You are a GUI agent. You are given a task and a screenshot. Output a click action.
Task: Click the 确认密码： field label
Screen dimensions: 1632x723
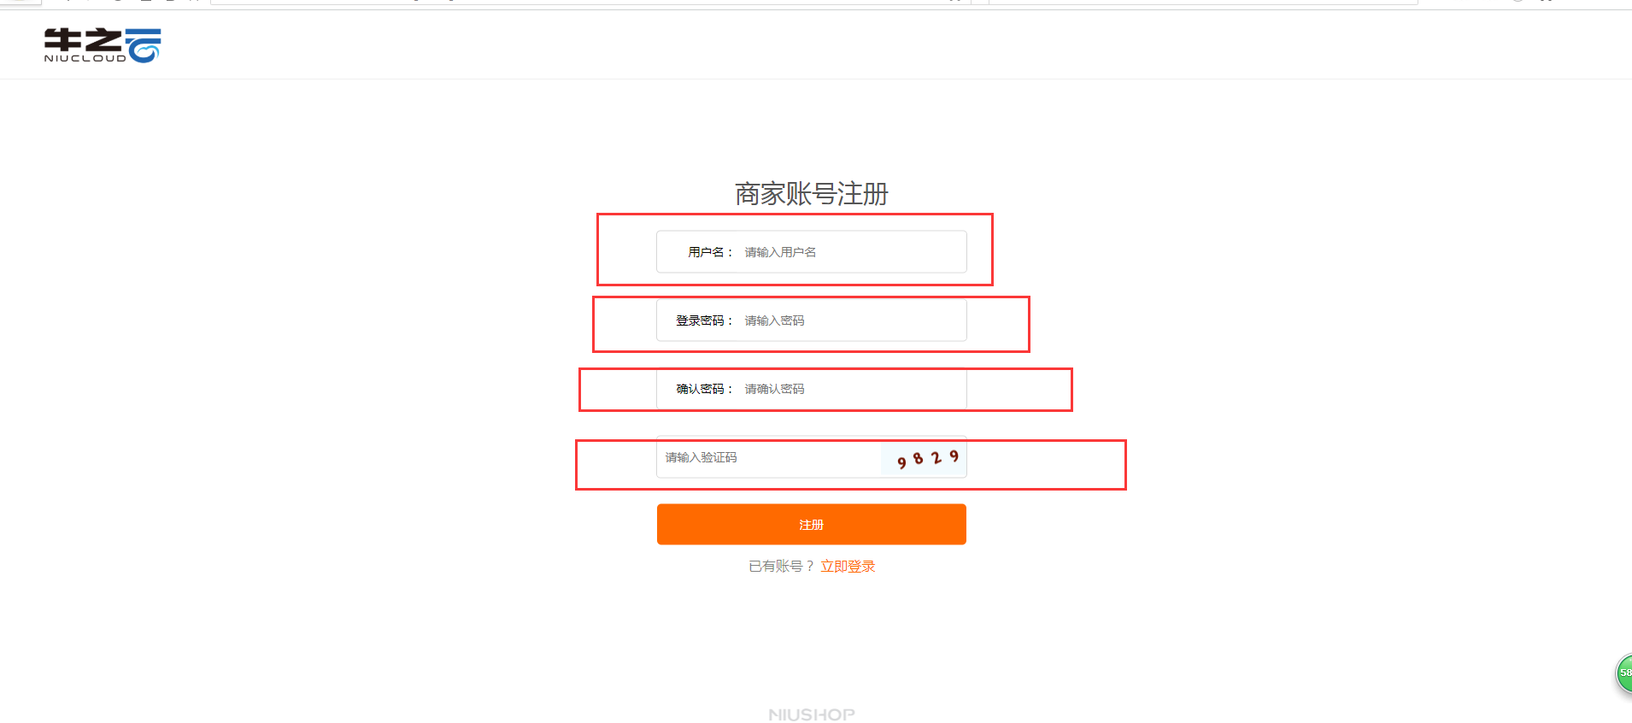[x=705, y=389]
